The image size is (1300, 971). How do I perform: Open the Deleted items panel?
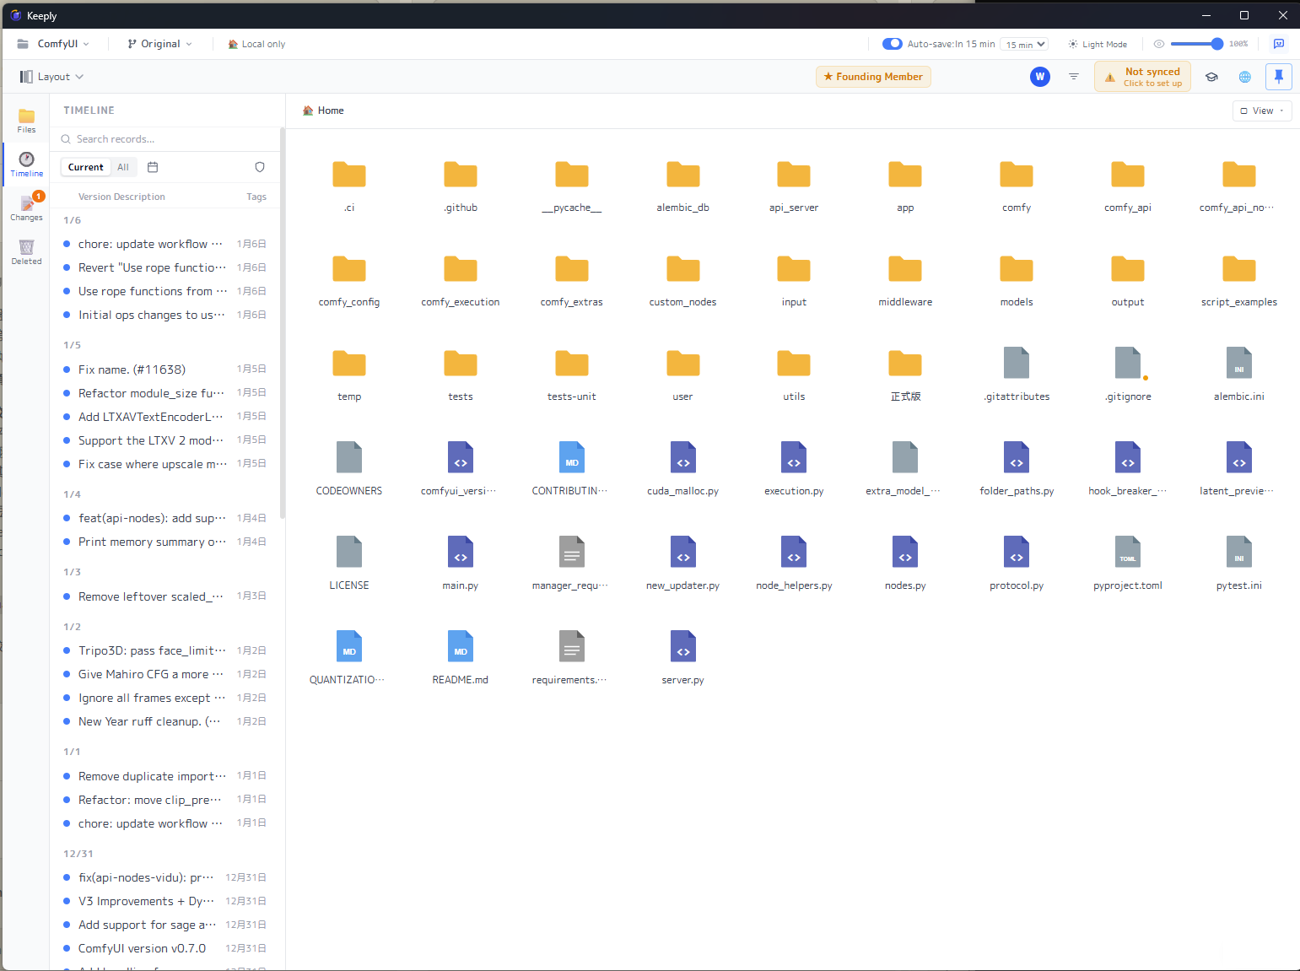(26, 252)
